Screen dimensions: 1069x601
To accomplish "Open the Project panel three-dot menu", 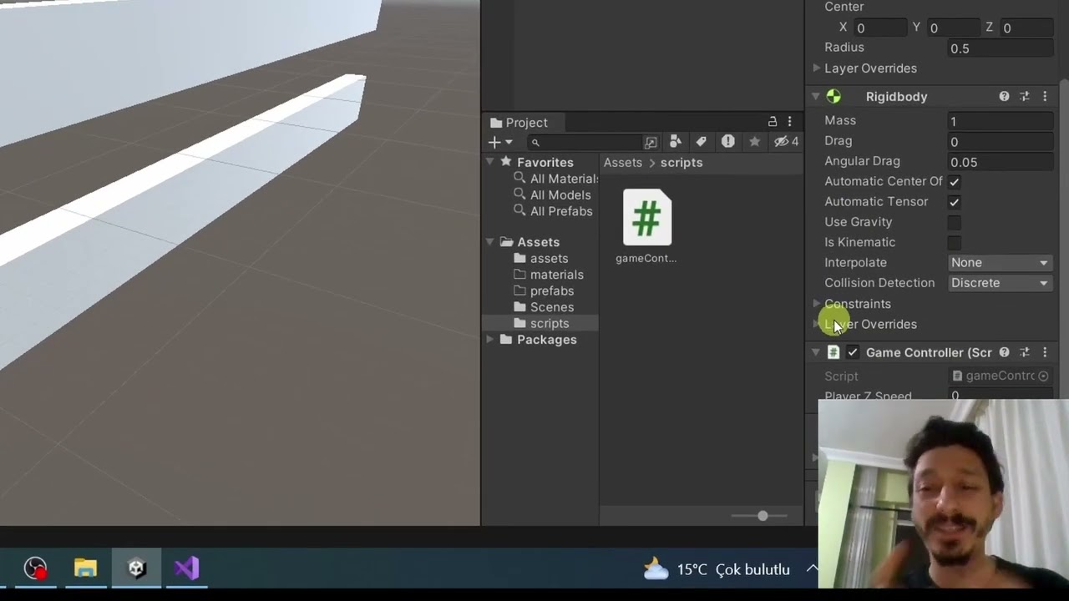I will (x=789, y=122).
